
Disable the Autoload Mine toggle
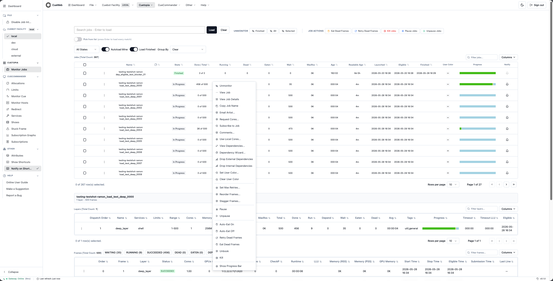pyautogui.click(x=105, y=50)
